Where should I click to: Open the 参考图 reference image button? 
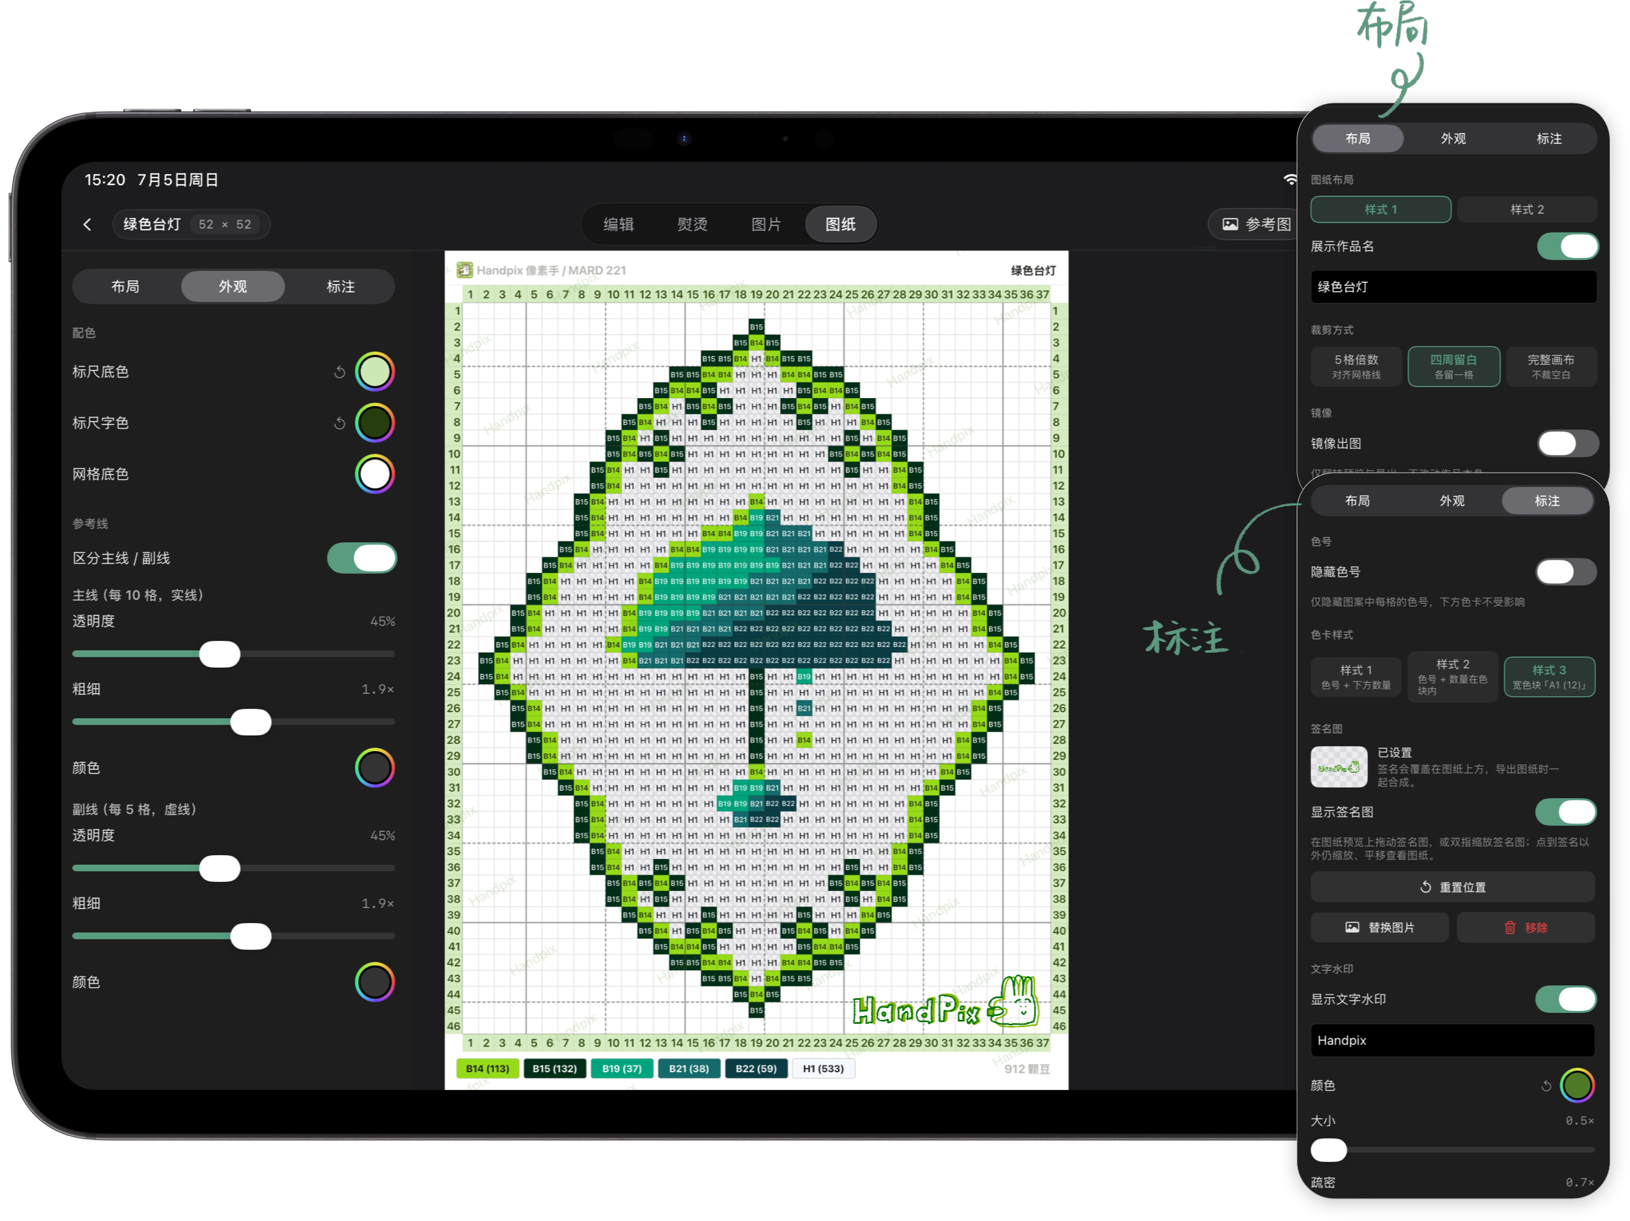click(1255, 224)
